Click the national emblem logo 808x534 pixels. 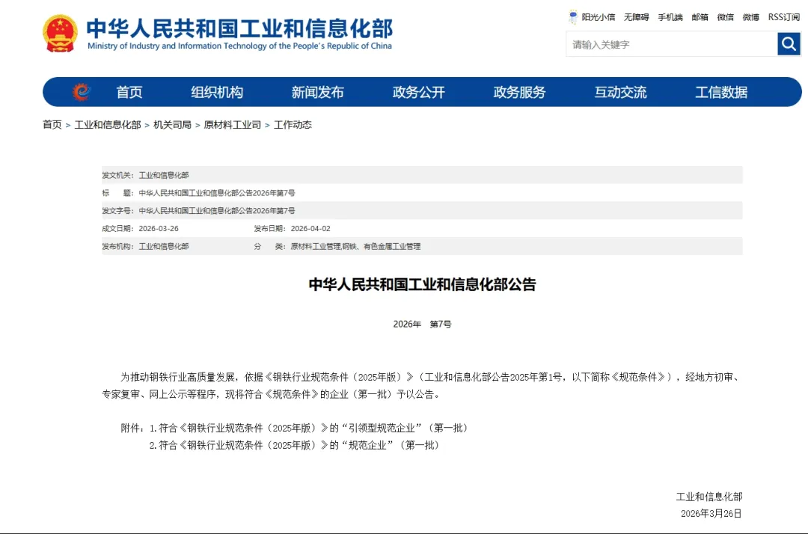coord(61,34)
